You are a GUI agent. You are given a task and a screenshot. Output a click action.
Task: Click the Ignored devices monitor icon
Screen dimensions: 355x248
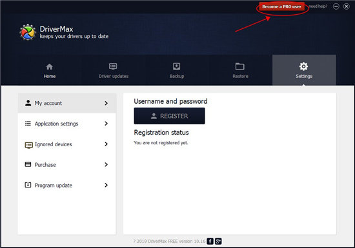pyautogui.click(x=29, y=145)
